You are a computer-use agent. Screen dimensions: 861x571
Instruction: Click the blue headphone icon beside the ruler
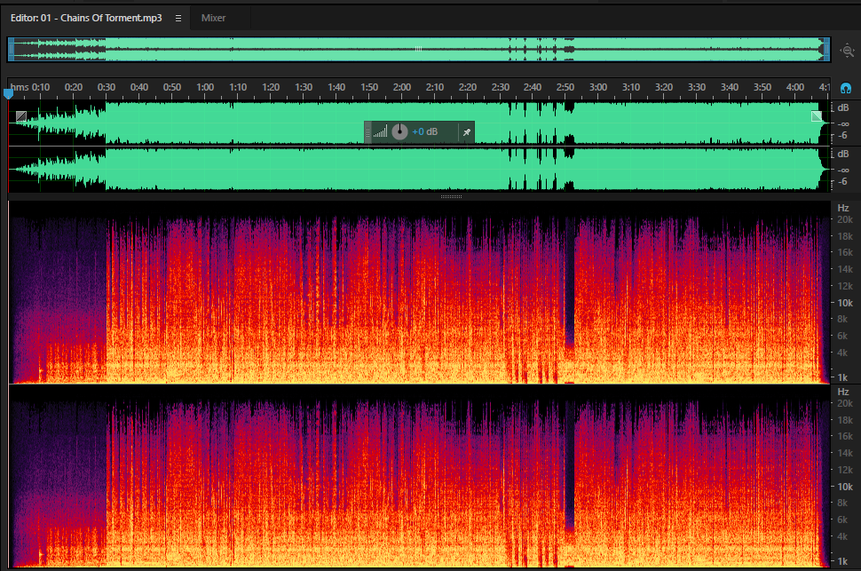846,88
